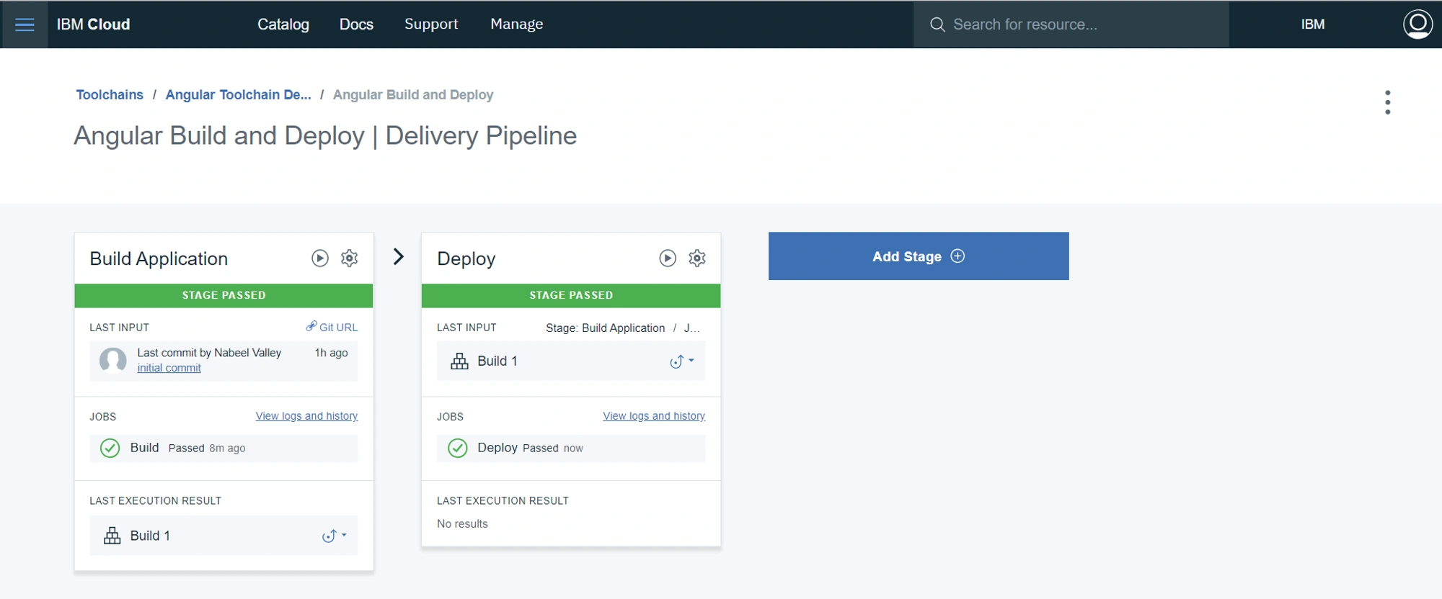Open the initial commit link
Viewport: 1442px width, 599px height.
coord(169,368)
